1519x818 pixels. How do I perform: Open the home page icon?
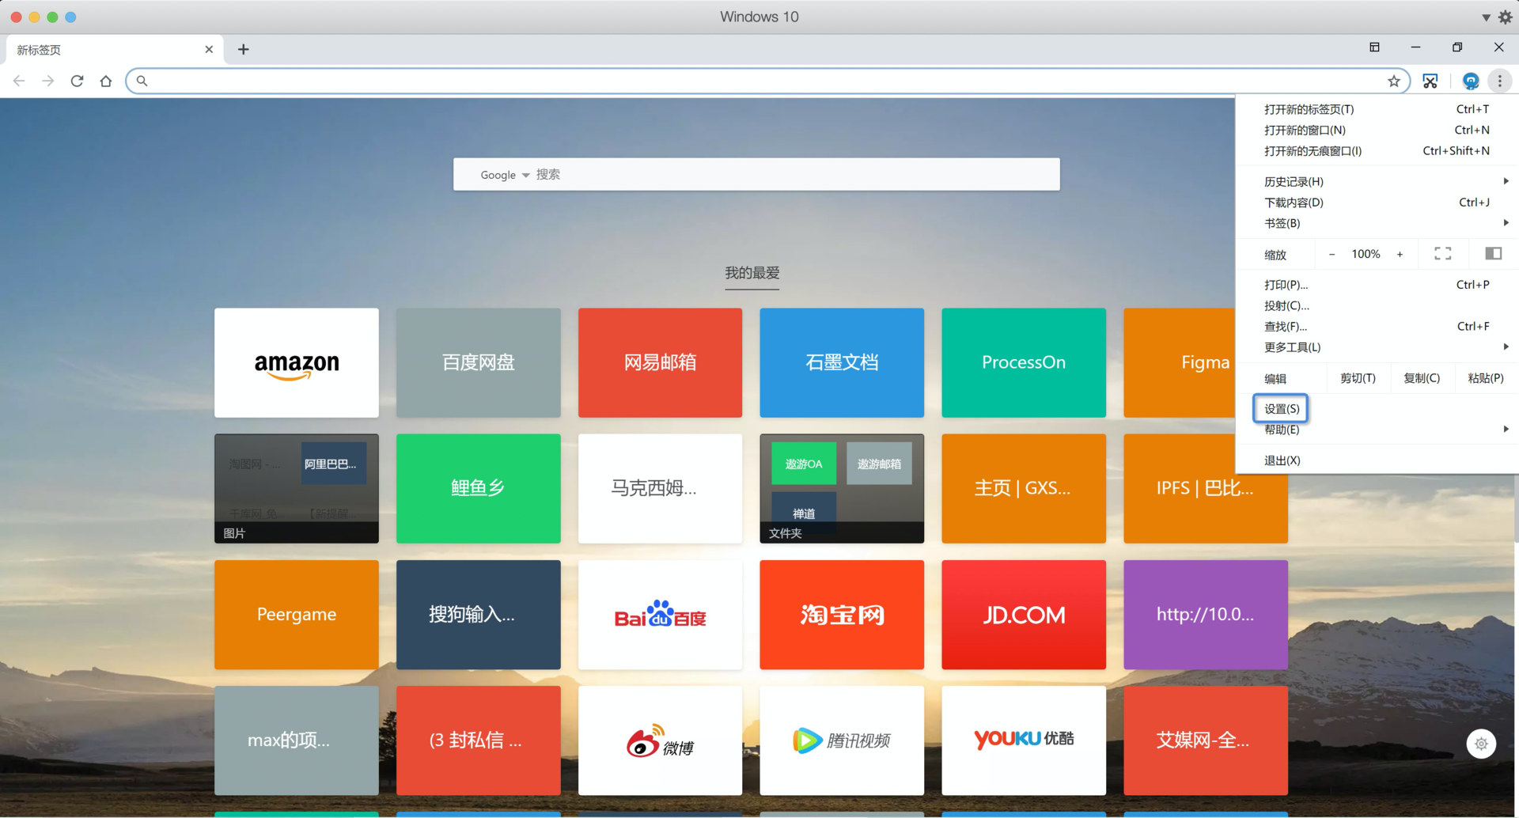pyautogui.click(x=106, y=81)
